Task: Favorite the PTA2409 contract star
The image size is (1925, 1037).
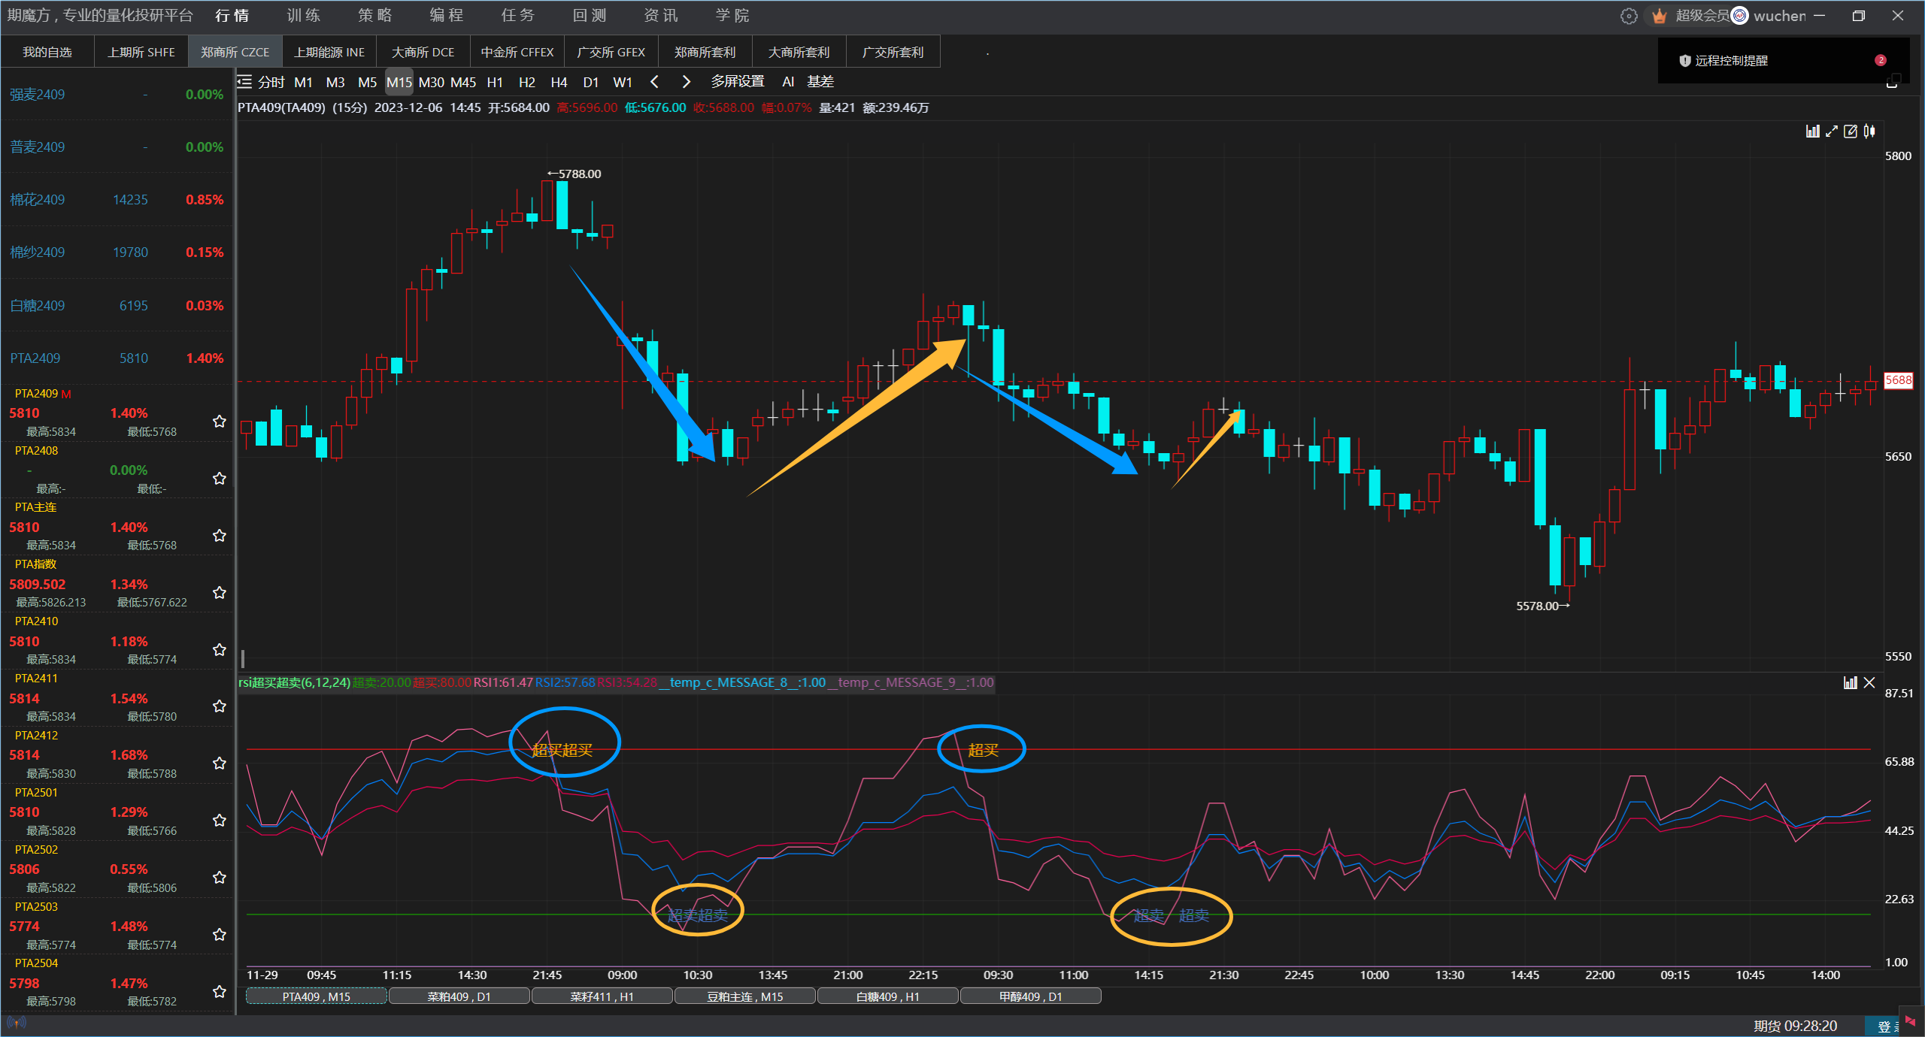Action: [x=220, y=421]
